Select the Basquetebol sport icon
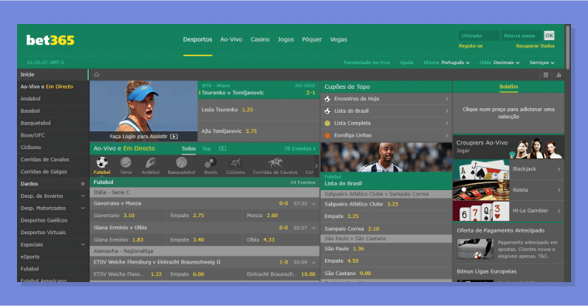Screen dimensions: 588x306 click(182, 162)
